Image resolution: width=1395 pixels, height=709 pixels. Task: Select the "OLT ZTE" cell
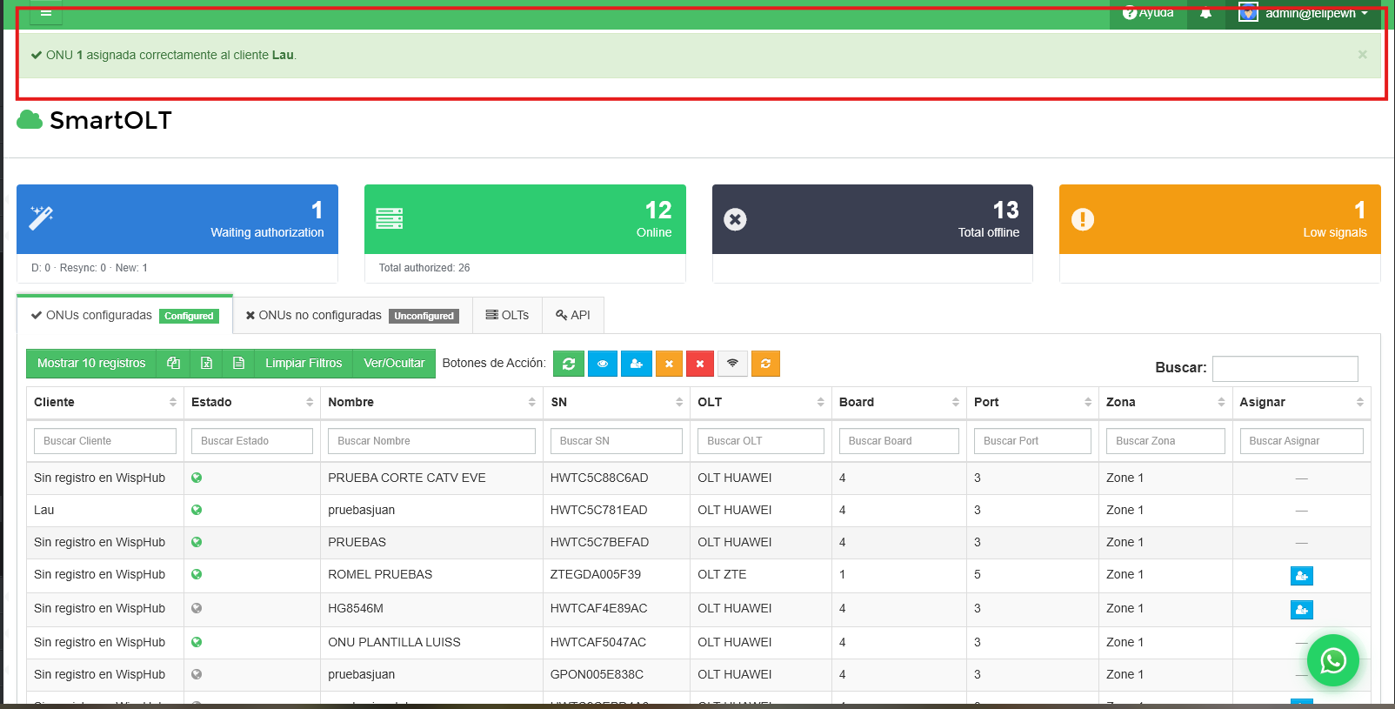tap(722, 574)
